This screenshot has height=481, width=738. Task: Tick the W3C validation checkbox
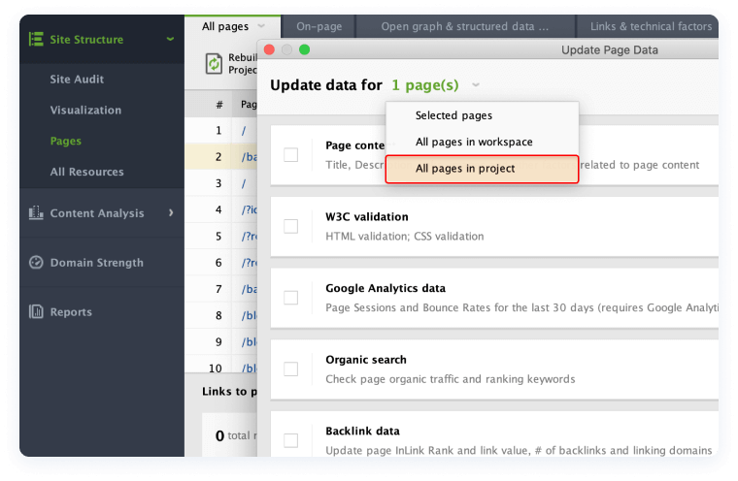click(291, 226)
